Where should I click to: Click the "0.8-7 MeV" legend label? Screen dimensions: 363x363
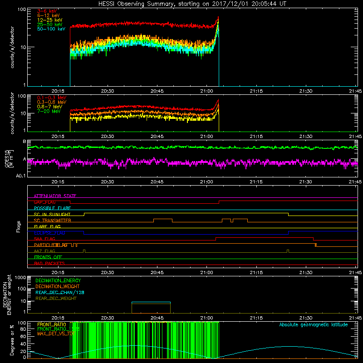click(49, 107)
